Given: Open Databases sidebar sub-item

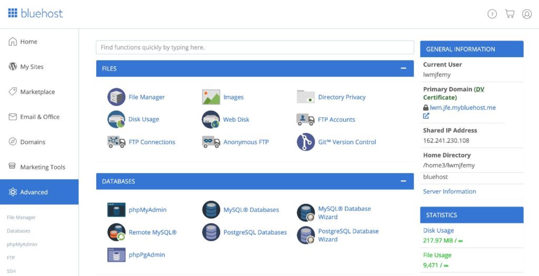Looking at the screenshot, I should (x=18, y=231).
